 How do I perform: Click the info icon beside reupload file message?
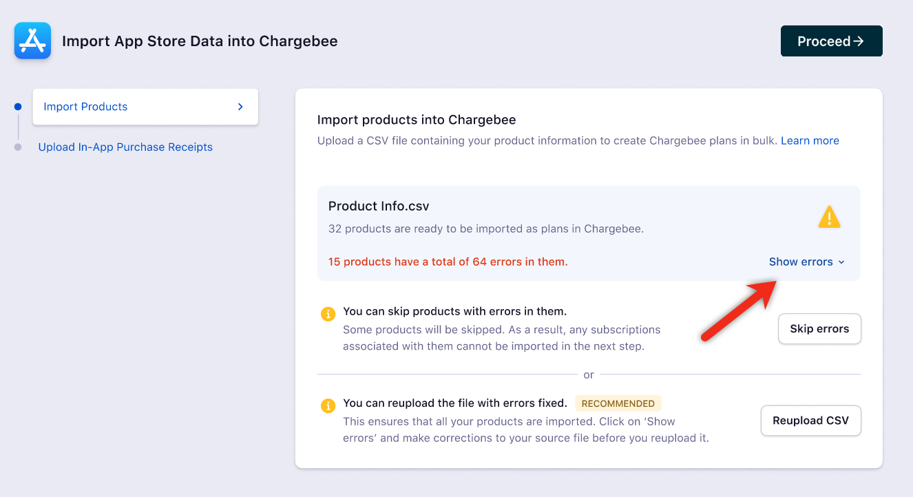tap(328, 405)
